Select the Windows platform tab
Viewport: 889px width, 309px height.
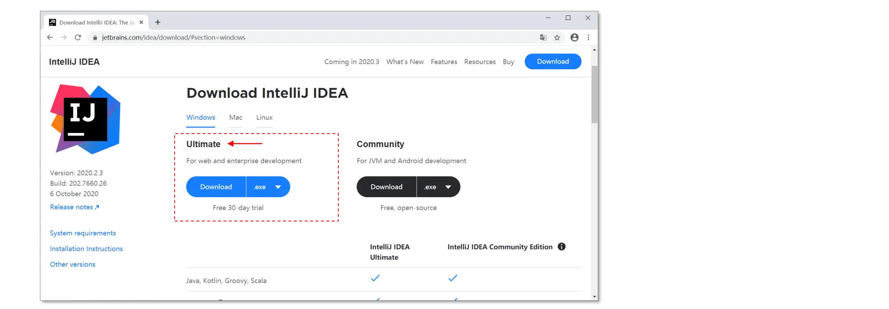(201, 117)
